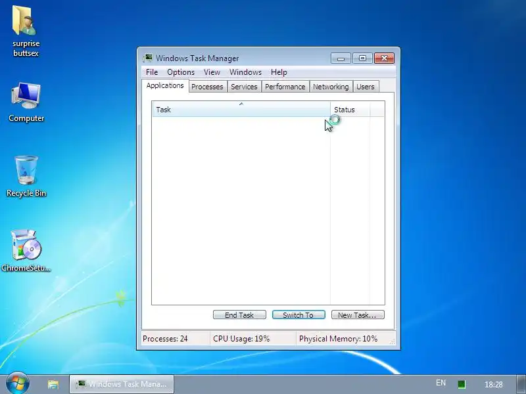This screenshot has width=526, height=394.
Task: Switch to the Performance tab
Action: click(285, 87)
